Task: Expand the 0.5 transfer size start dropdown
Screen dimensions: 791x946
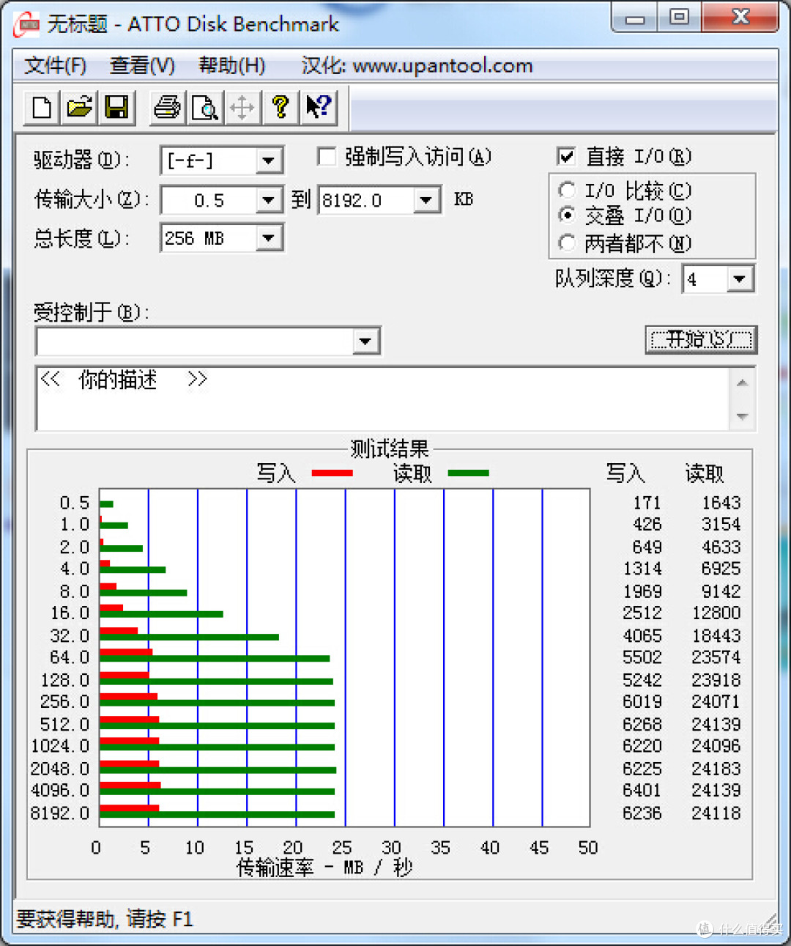Action: (x=268, y=200)
